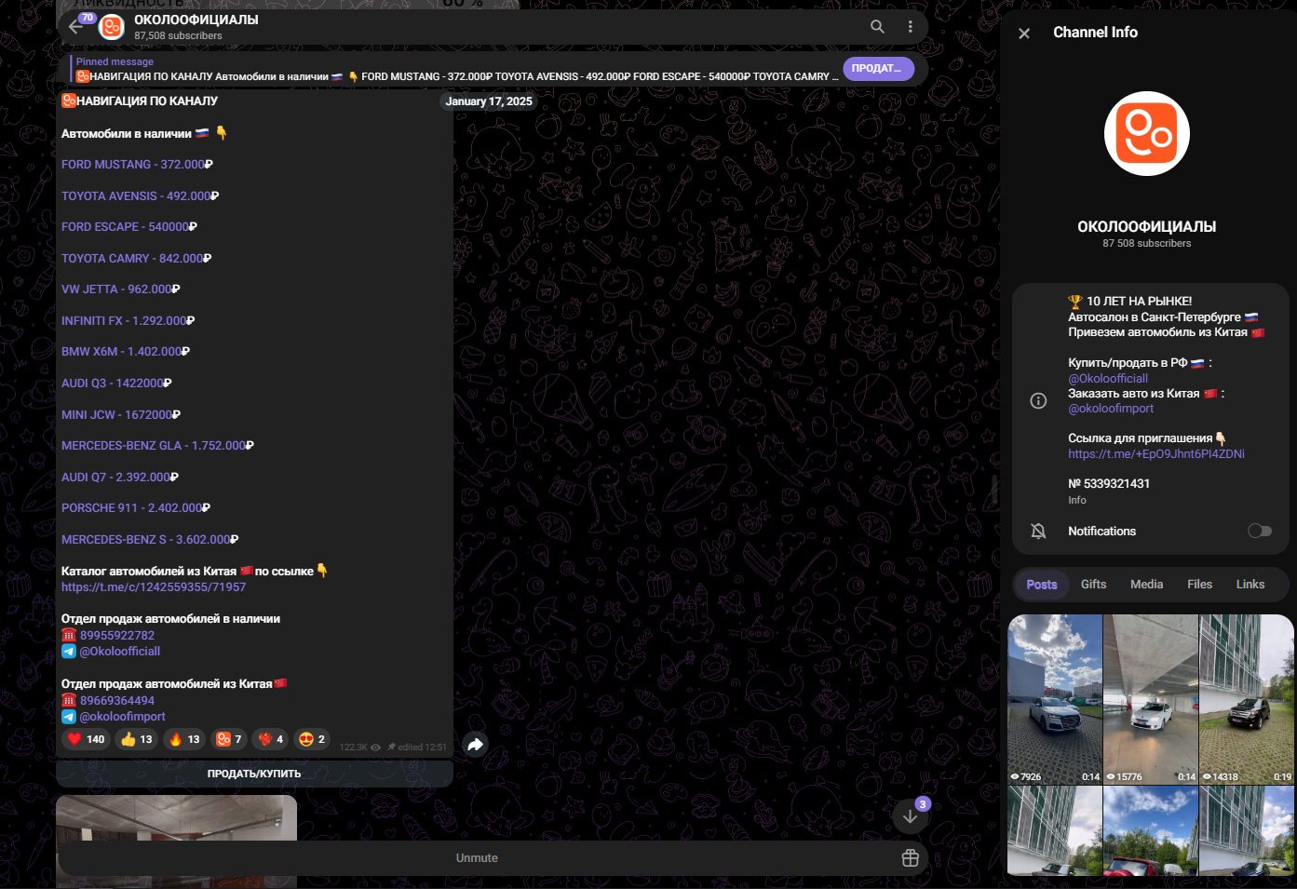The height and width of the screenshot is (889, 1297).
Task: Switch to the Links tab
Action: click(1250, 585)
